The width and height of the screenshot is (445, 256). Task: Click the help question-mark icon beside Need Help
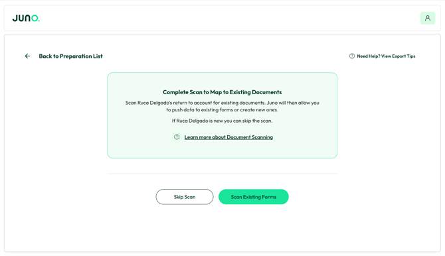(351, 56)
